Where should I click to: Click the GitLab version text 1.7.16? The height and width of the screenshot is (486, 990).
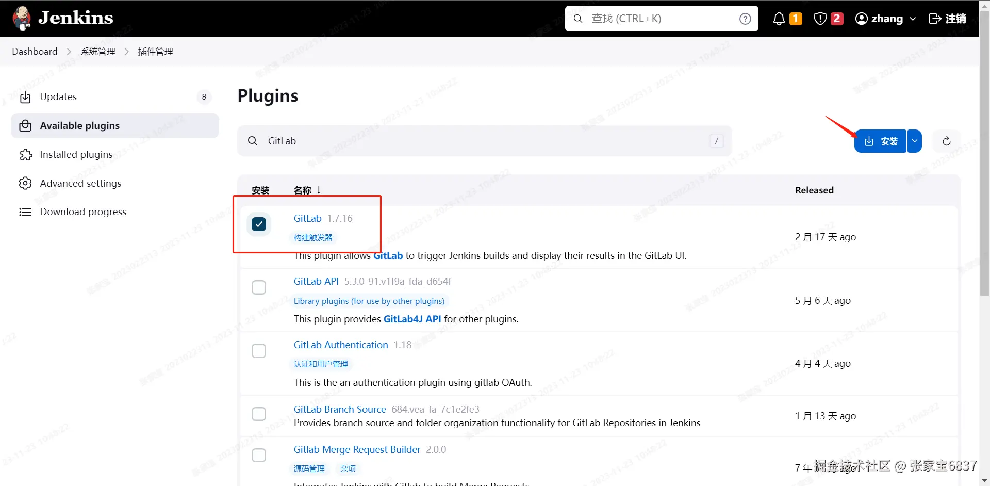coord(340,218)
